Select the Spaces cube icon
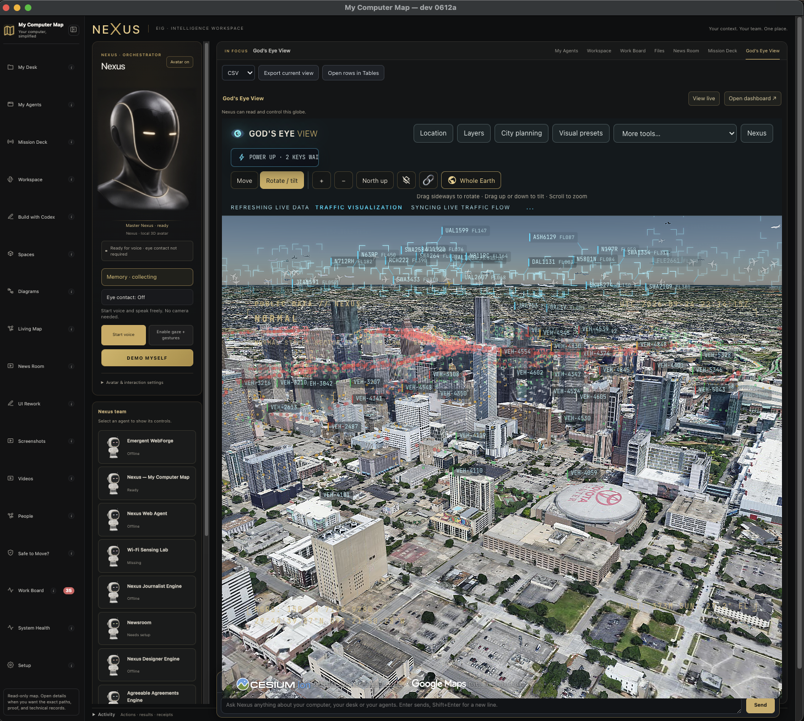 [x=10, y=254]
